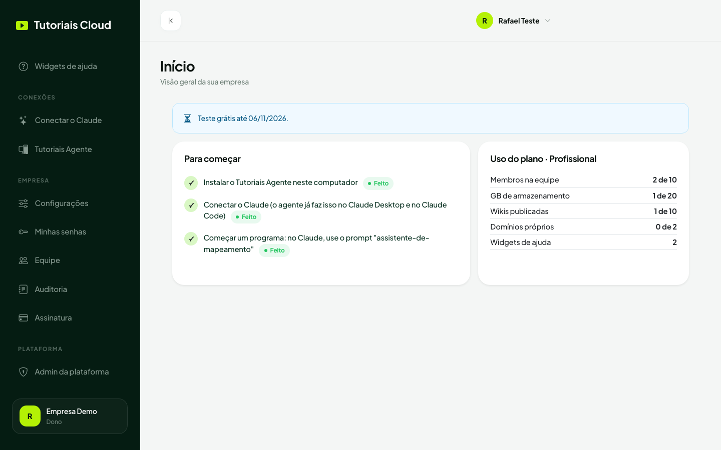Click the Teste grátis até 06/11/2026 banner
721x450 pixels.
pos(431,118)
